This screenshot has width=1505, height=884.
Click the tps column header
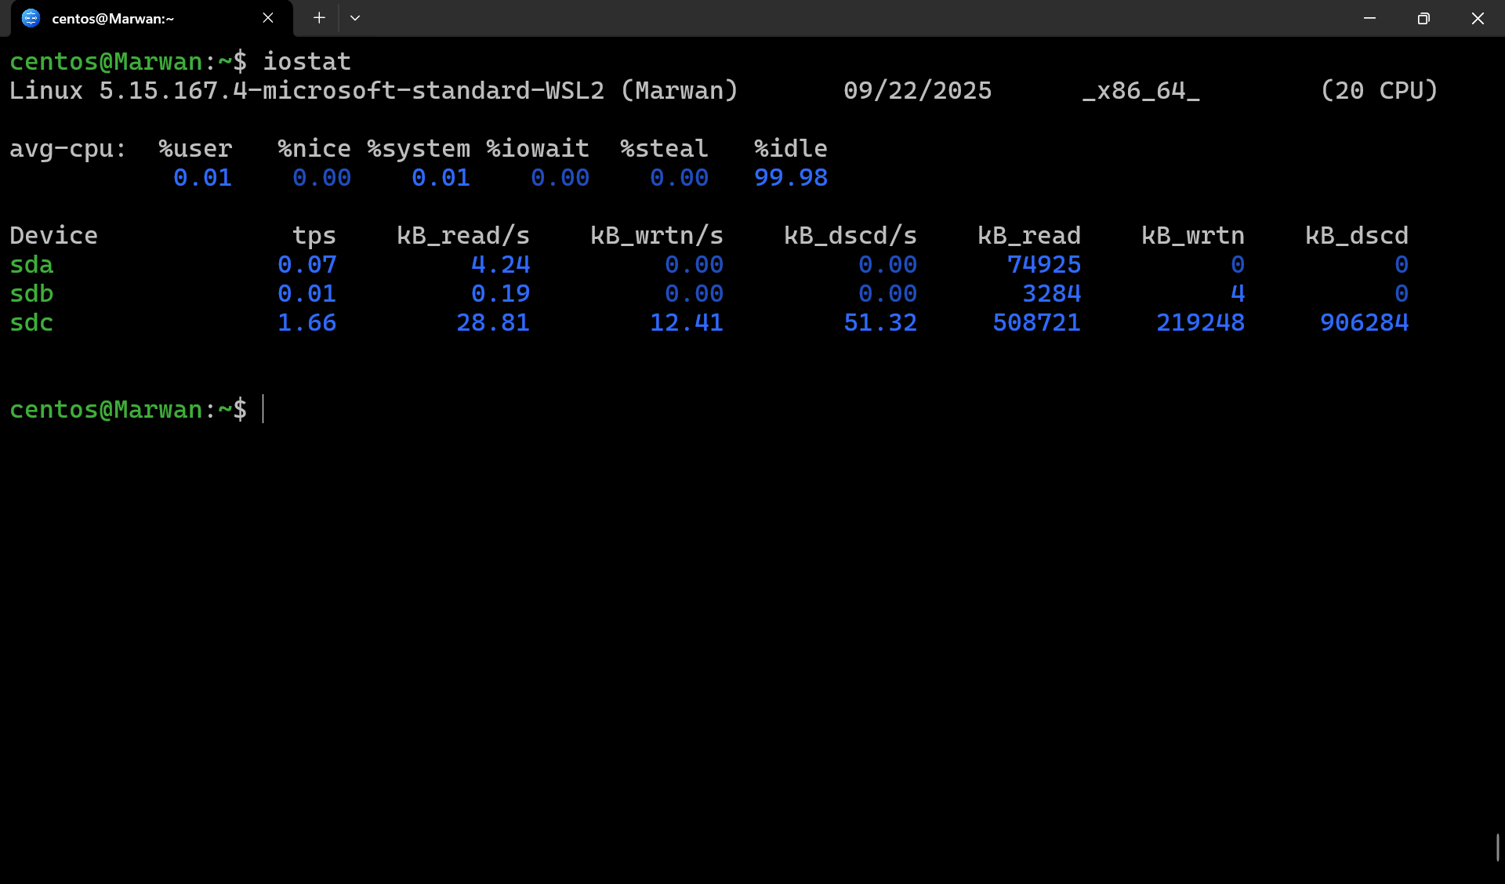coord(314,236)
